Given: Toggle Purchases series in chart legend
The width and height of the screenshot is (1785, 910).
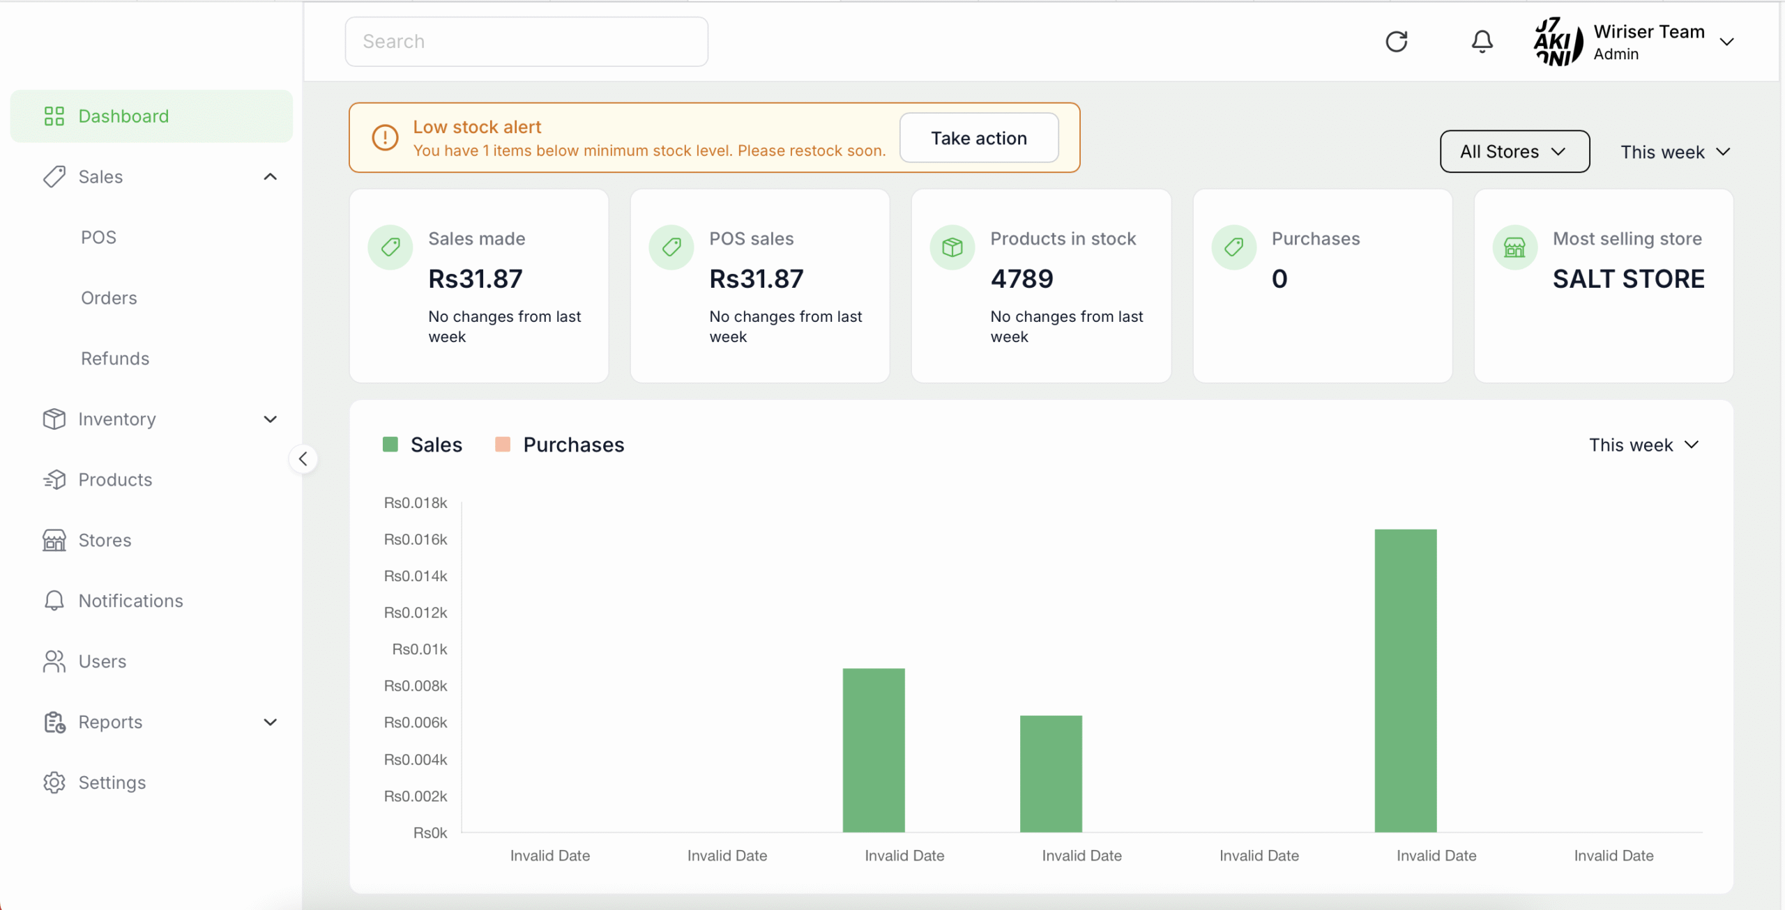Looking at the screenshot, I should (559, 445).
